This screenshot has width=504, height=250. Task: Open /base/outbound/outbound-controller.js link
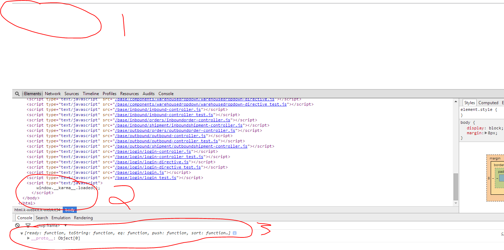pos(160,136)
